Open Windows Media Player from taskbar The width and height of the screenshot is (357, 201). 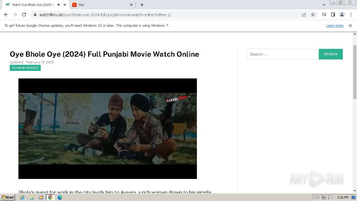[x=41, y=197]
